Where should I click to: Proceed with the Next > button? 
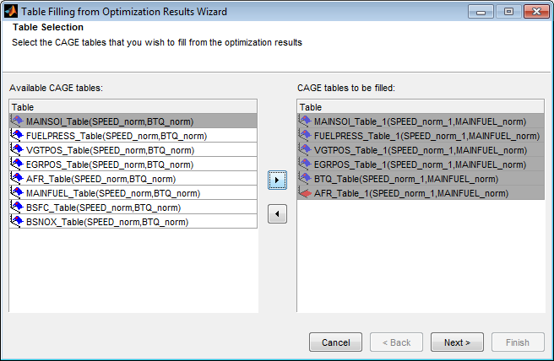pyautogui.click(x=457, y=342)
